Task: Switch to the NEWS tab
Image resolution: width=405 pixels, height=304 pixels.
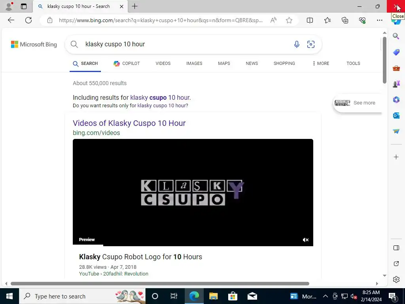Action: tap(252, 63)
